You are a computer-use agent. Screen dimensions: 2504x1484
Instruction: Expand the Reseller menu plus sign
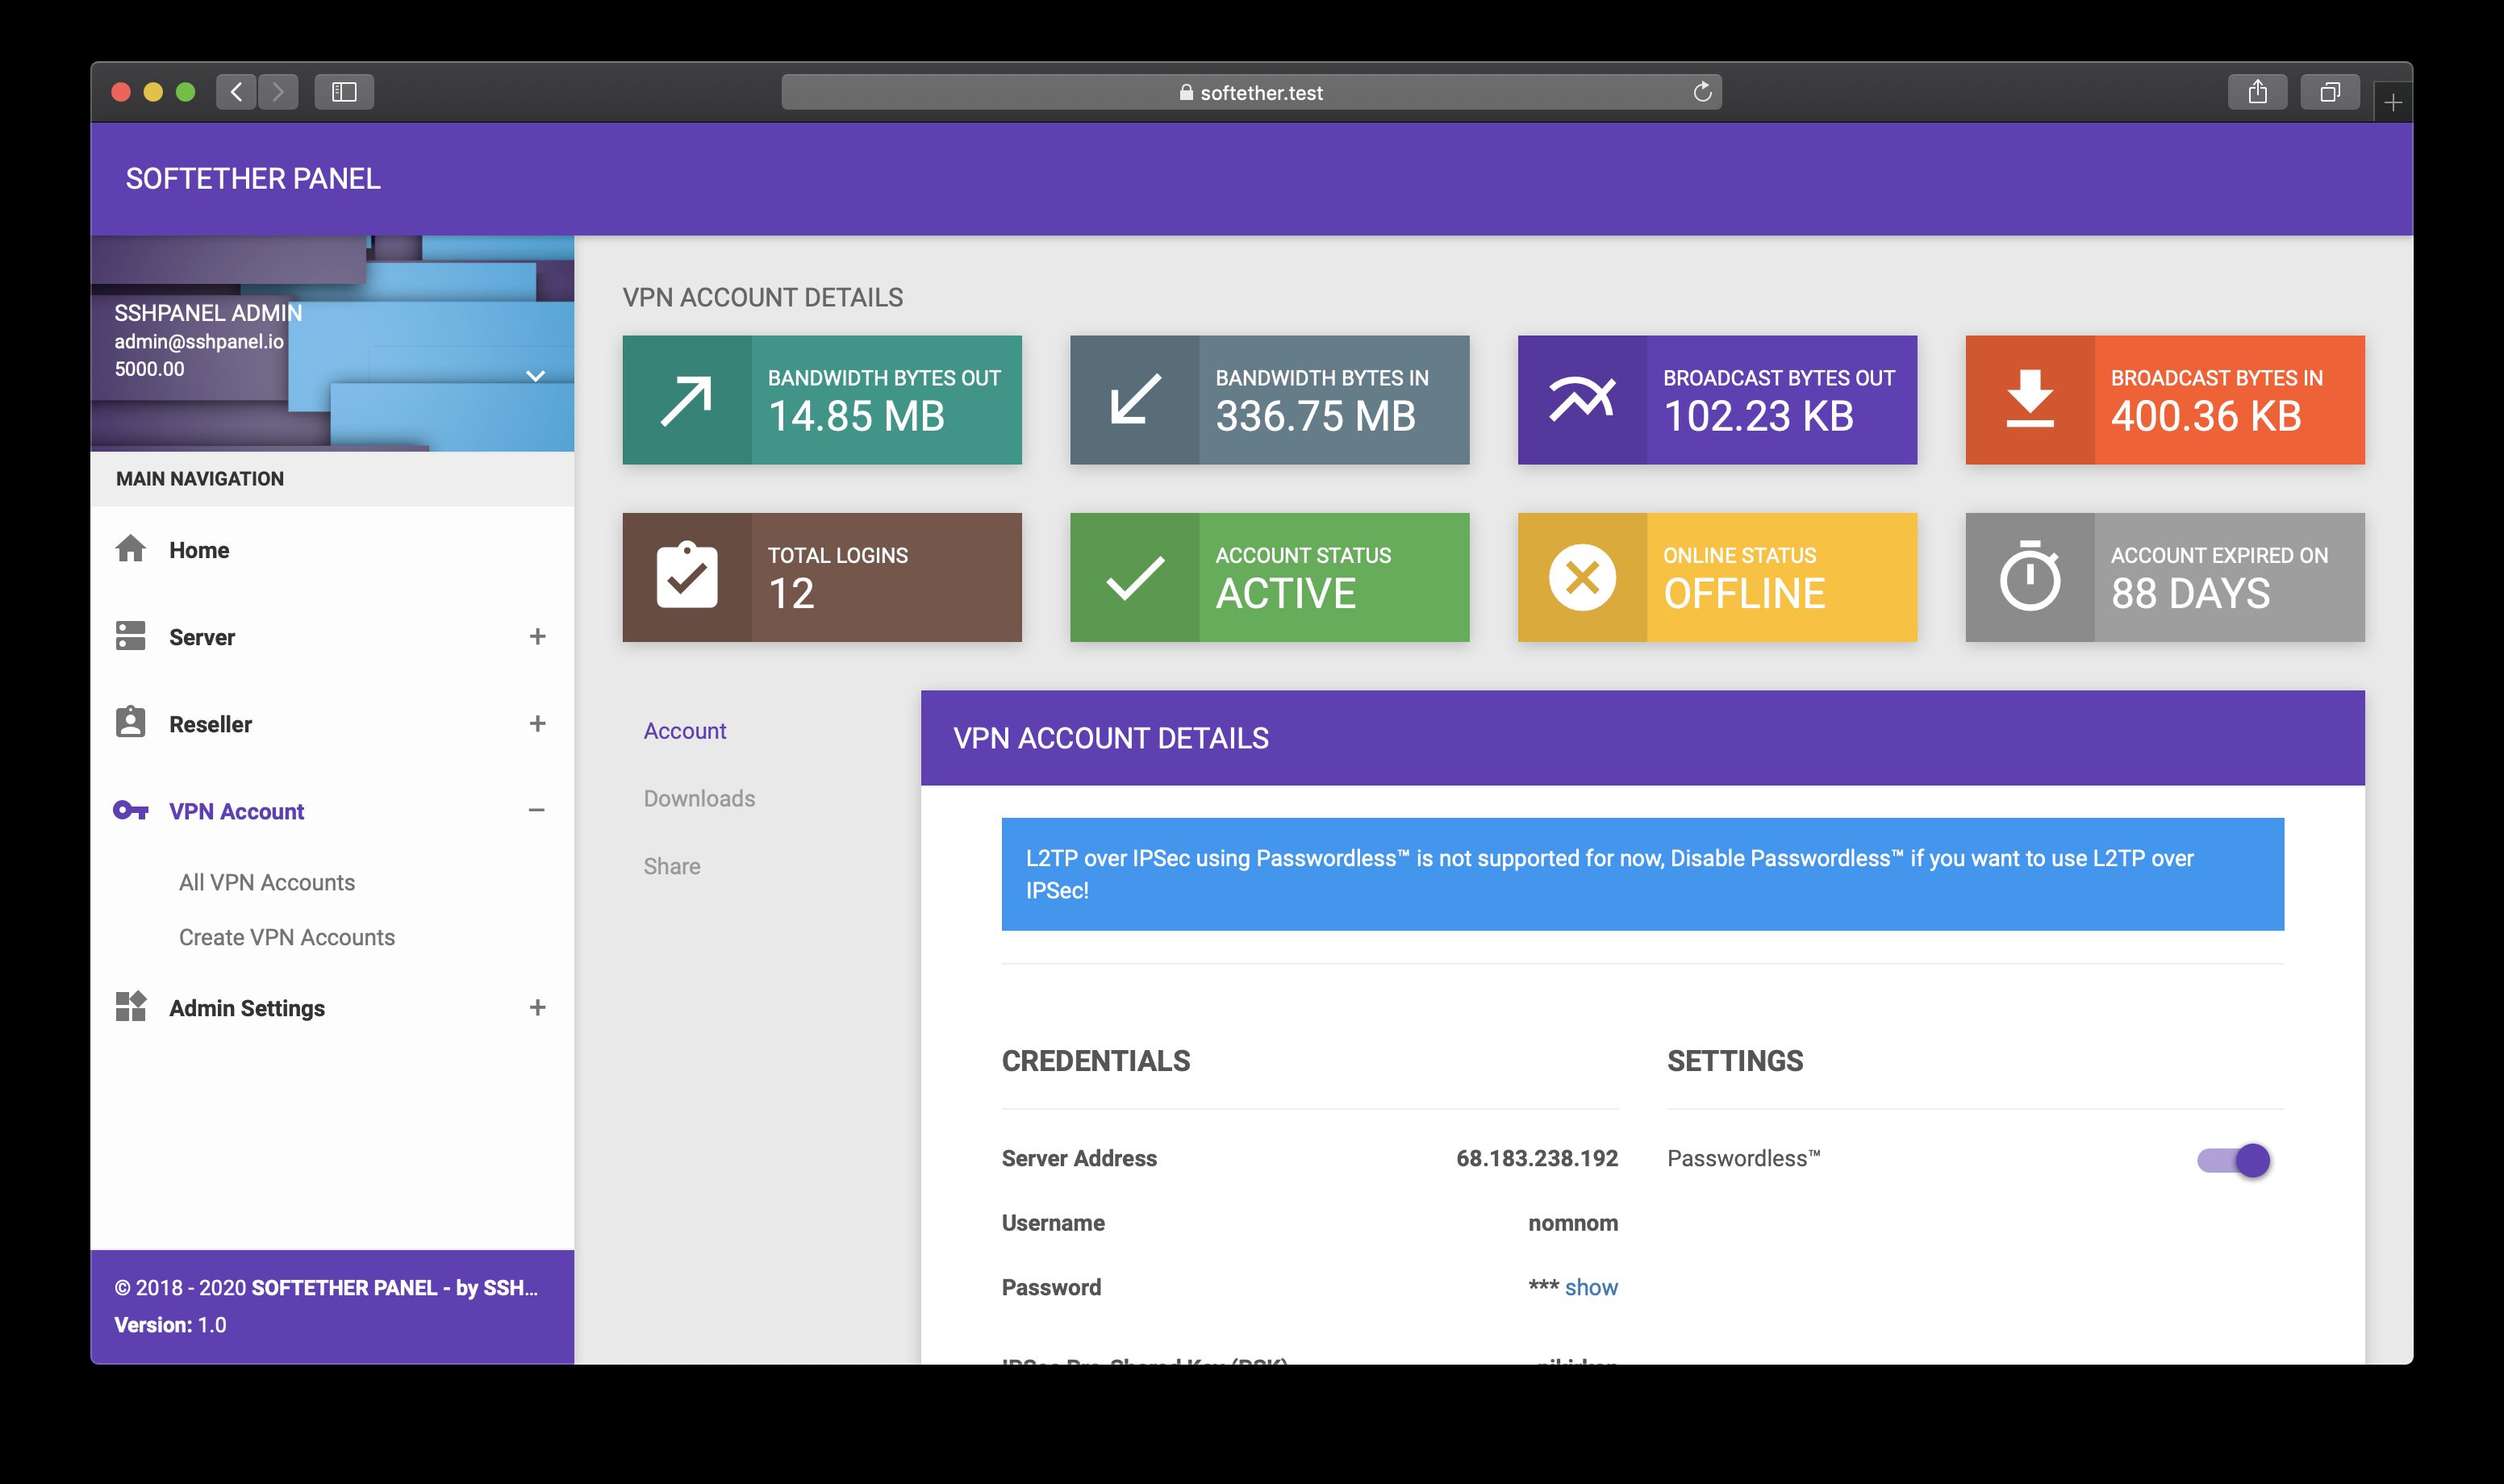click(537, 723)
